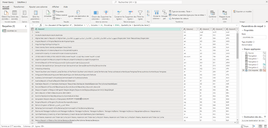Click the Étape button in the status bar
The image size is (268, 128).
pyautogui.click(x=245, y=126)
